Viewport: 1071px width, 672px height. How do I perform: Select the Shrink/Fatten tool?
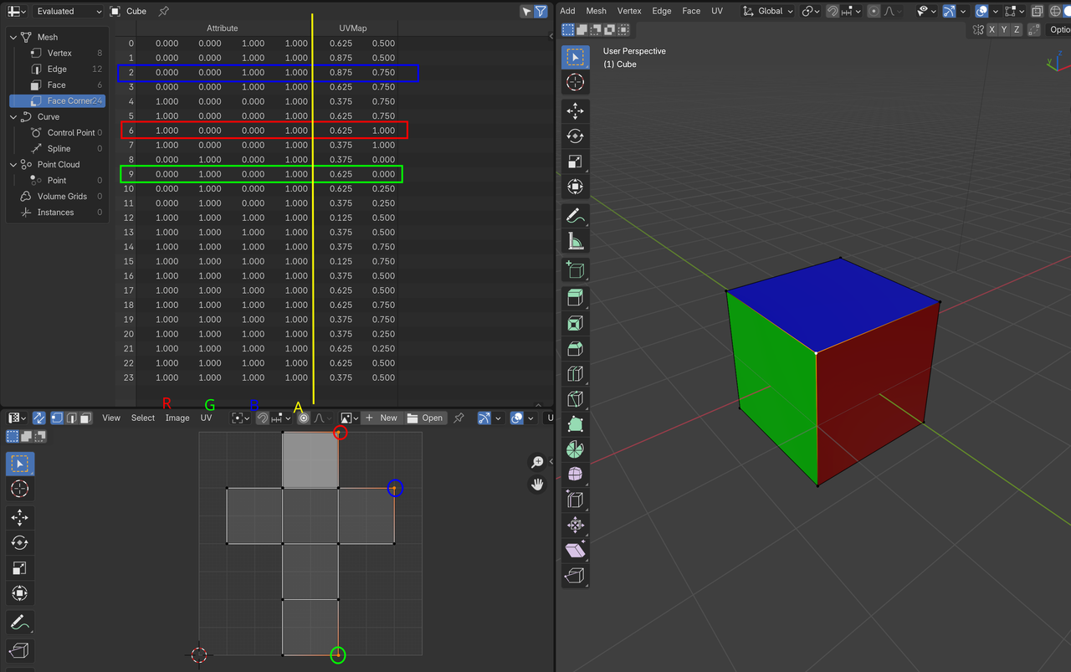coord(576,525)
